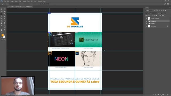This screenshot has height=96, width=171.
Task: Toggle filter for type layers
Action: [x=159, y=11]
